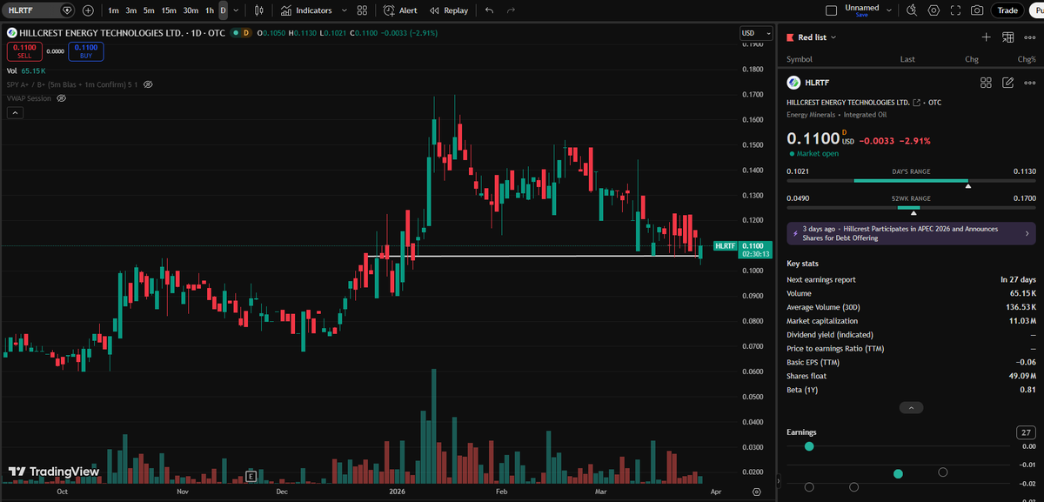Collapse the right-side widget panel arrow
Viewport: 1044px width, 502px height.
(779, 480)
